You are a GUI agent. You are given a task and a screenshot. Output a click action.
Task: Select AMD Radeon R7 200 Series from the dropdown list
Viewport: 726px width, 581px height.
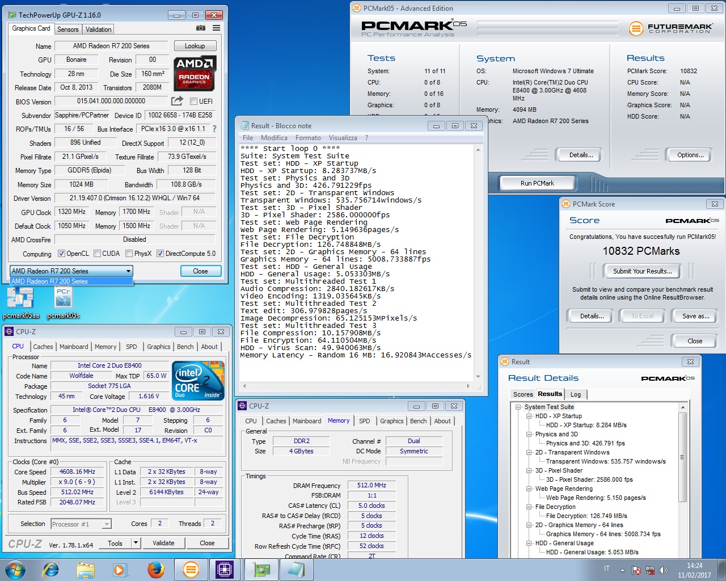coord(71,281)
